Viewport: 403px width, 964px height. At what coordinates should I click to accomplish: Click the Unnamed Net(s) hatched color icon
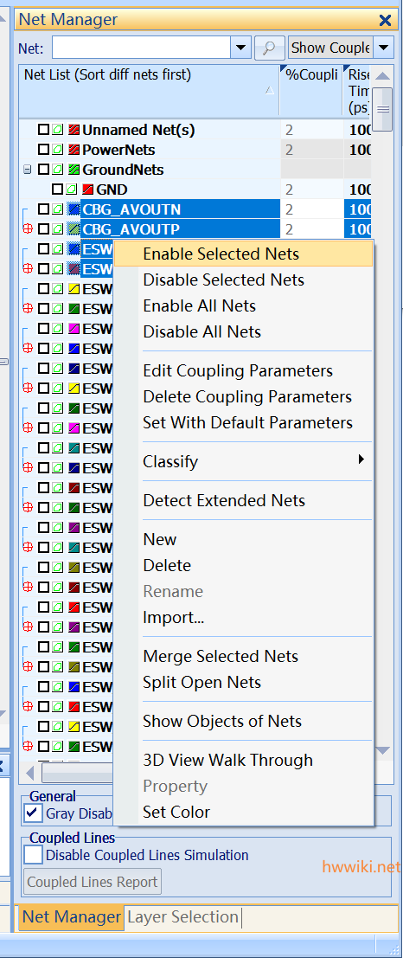click(x=74, y=130)
